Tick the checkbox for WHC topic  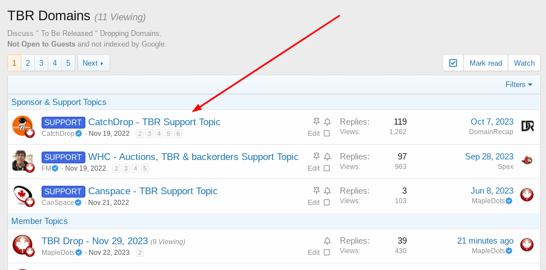click(x=326, y=168)
